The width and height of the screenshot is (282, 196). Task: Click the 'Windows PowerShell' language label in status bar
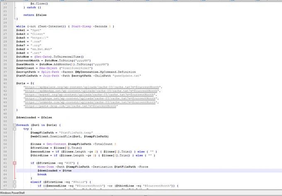12,193
